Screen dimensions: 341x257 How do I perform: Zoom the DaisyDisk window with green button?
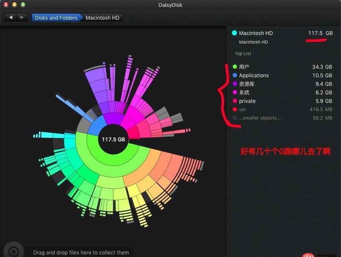pos(23,5)
